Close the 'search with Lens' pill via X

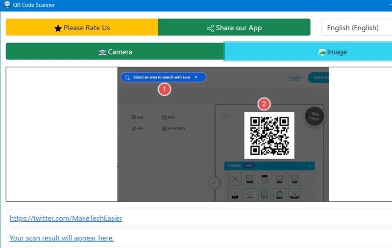(x=196, y=77)
